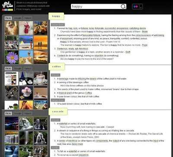Open the poster thumbnail under coffee

[x=12, y=78]
